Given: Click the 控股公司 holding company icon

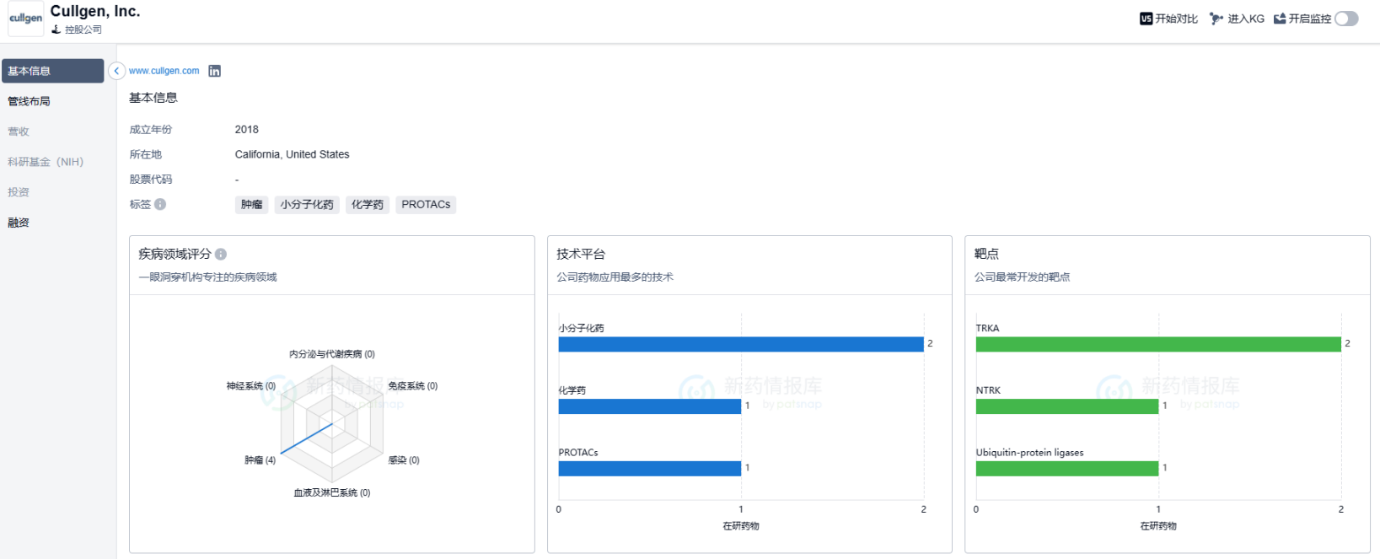Looking at the screenshot, I should [x=56, y=30].
